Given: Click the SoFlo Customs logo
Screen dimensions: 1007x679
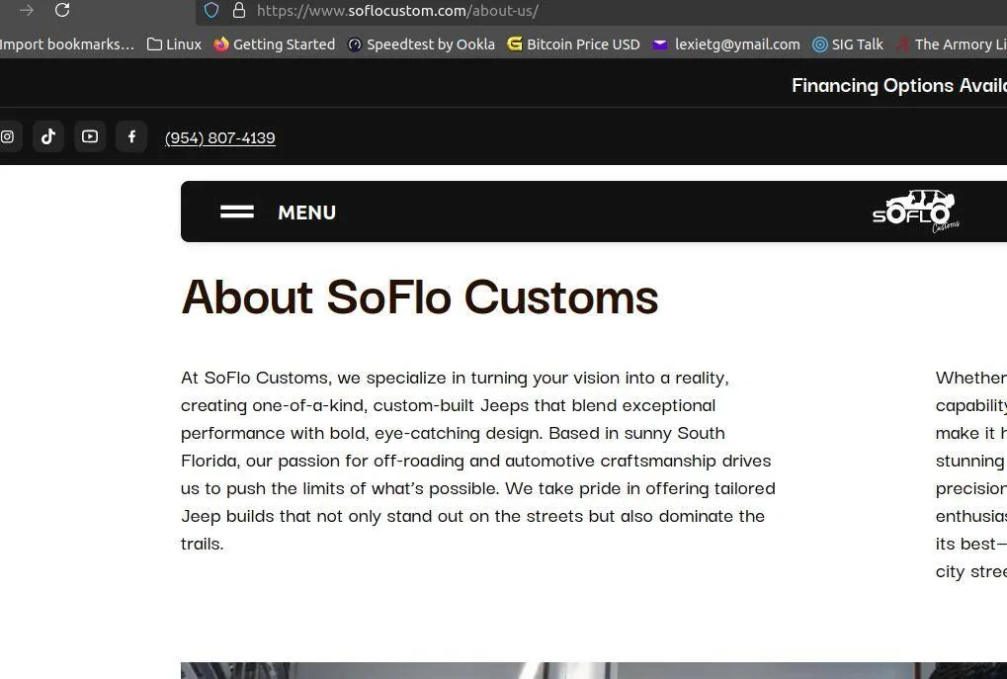Looking at the screenshot, I should [916, 211].
